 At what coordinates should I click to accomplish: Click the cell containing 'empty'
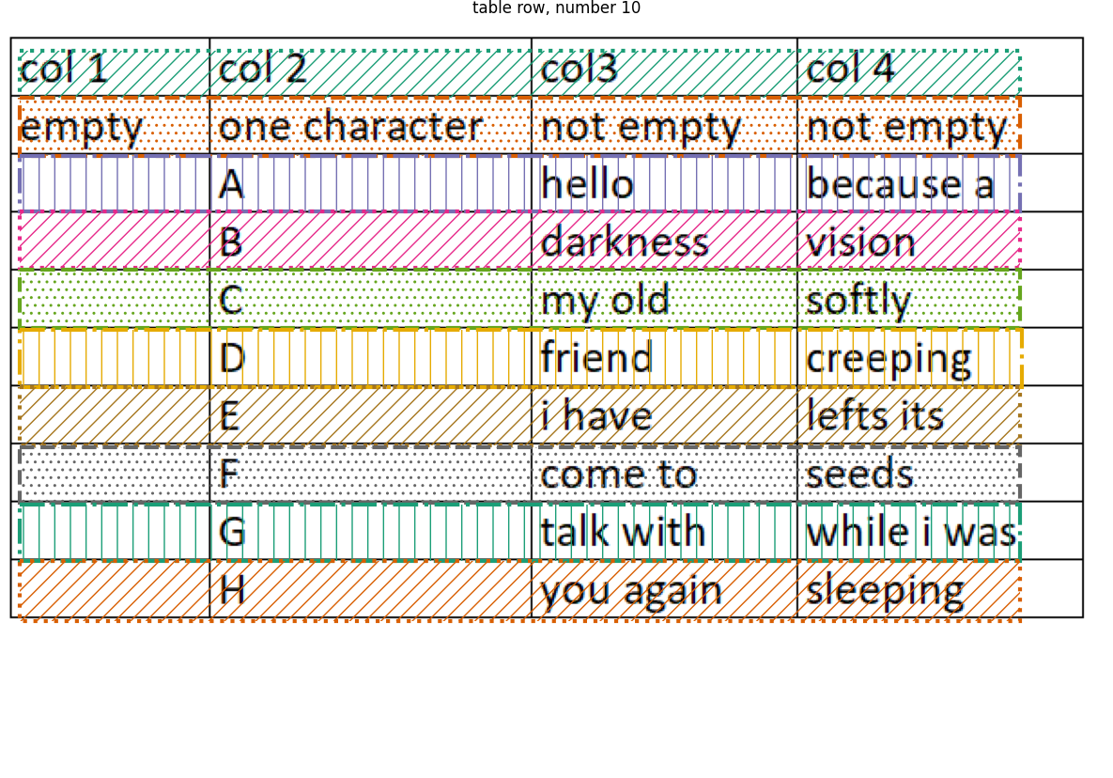110,125
